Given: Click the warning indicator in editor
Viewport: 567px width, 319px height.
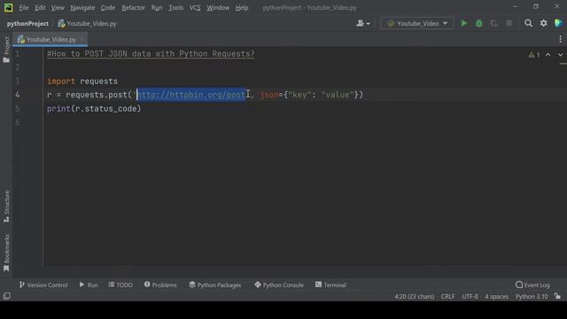Looking at the screenshot, I should pyautogui.click(x=533, y=55).
